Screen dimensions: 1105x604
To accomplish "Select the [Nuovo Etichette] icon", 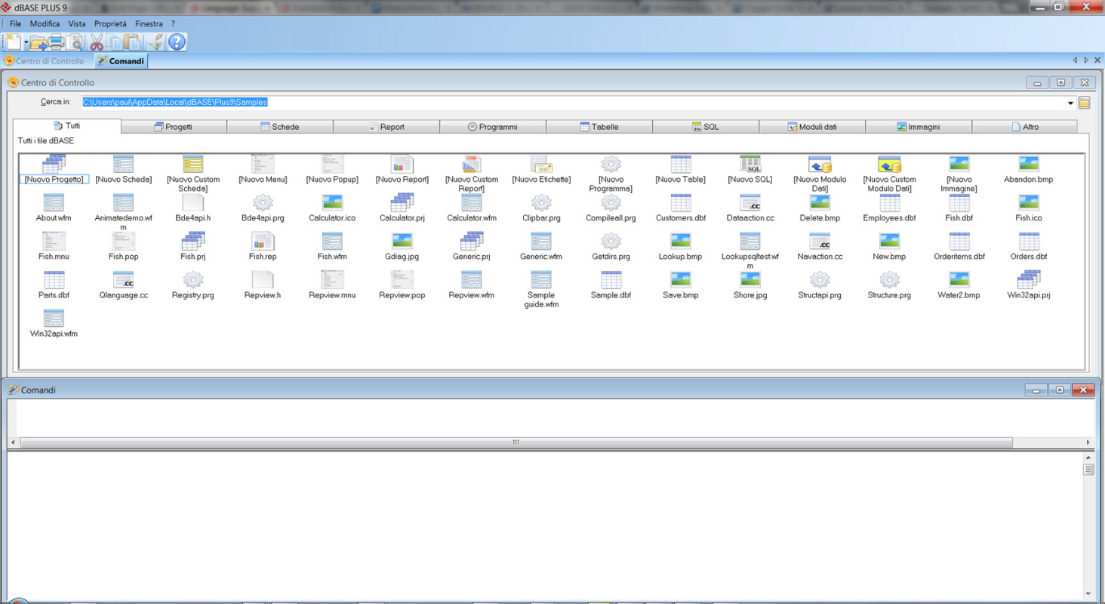I will (541, 164).
